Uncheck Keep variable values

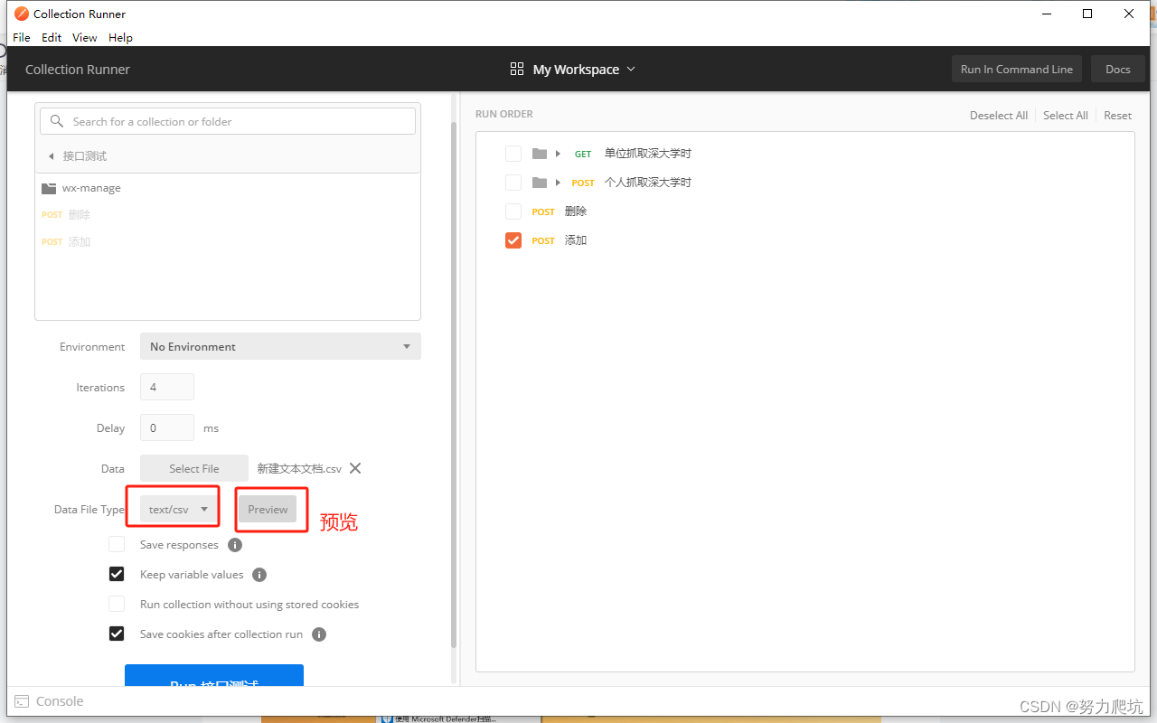click(x=117, y=573)
